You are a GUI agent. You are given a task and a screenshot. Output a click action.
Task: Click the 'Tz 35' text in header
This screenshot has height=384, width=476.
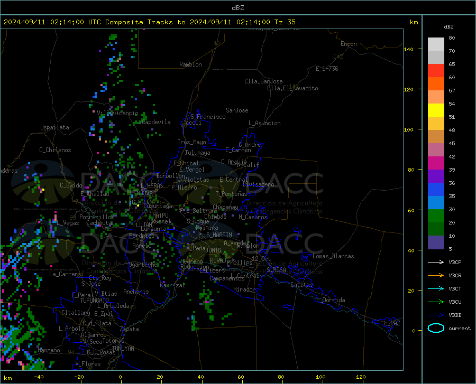(x=285, y=22)
